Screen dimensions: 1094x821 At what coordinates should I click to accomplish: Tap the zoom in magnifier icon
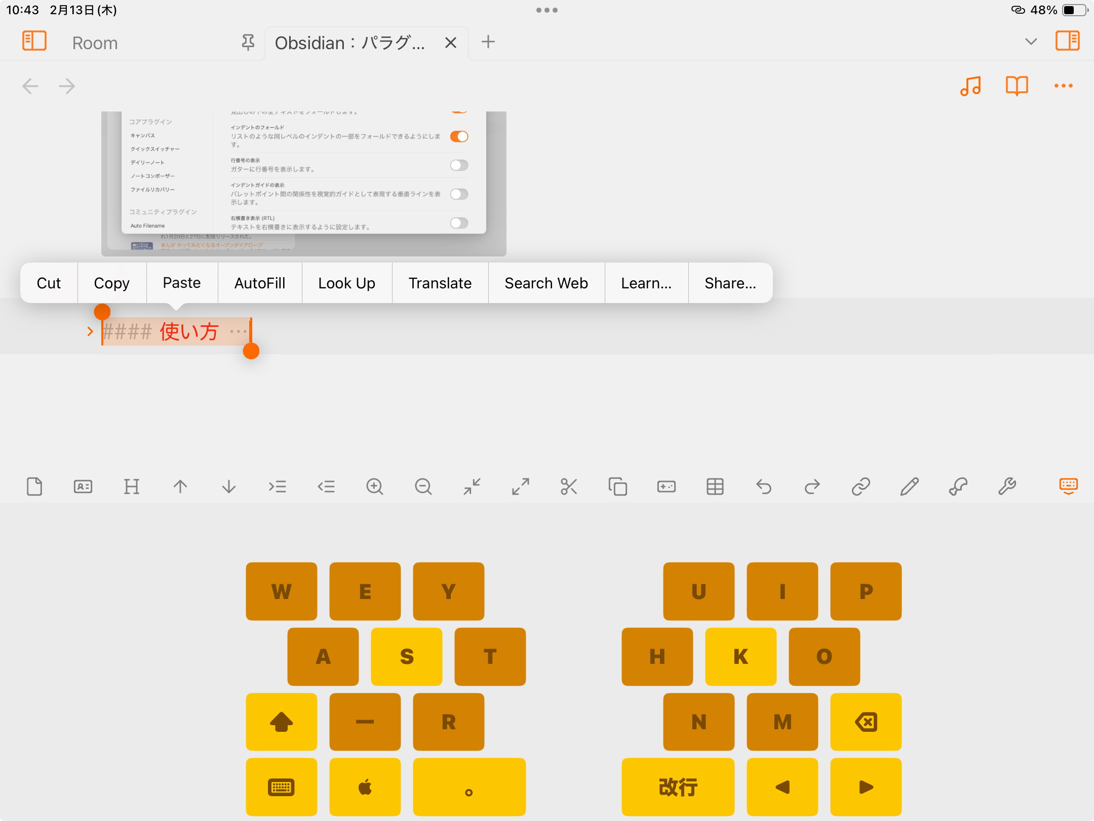[x=374, y=487]
